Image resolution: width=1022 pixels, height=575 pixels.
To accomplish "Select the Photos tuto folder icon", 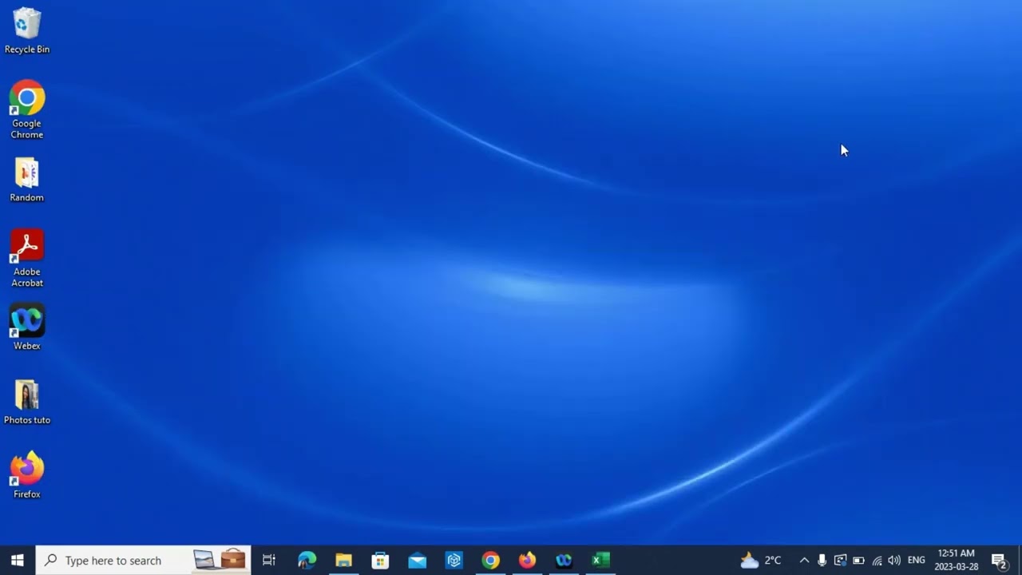I will click(x=26, y=402).
